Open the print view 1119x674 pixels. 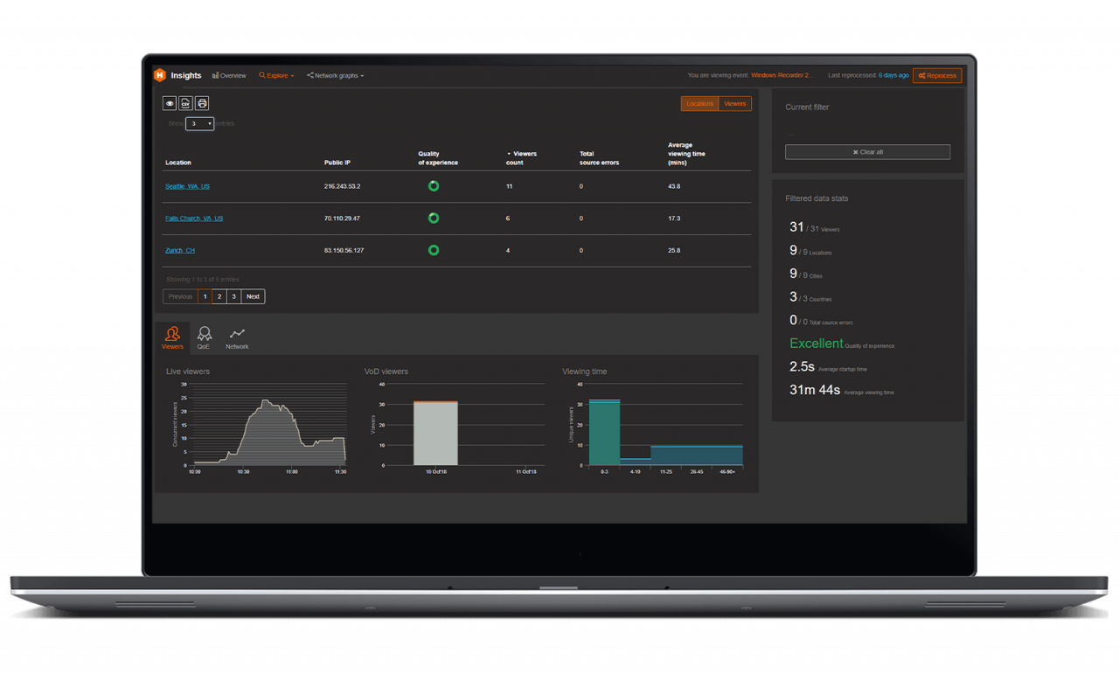202,103
